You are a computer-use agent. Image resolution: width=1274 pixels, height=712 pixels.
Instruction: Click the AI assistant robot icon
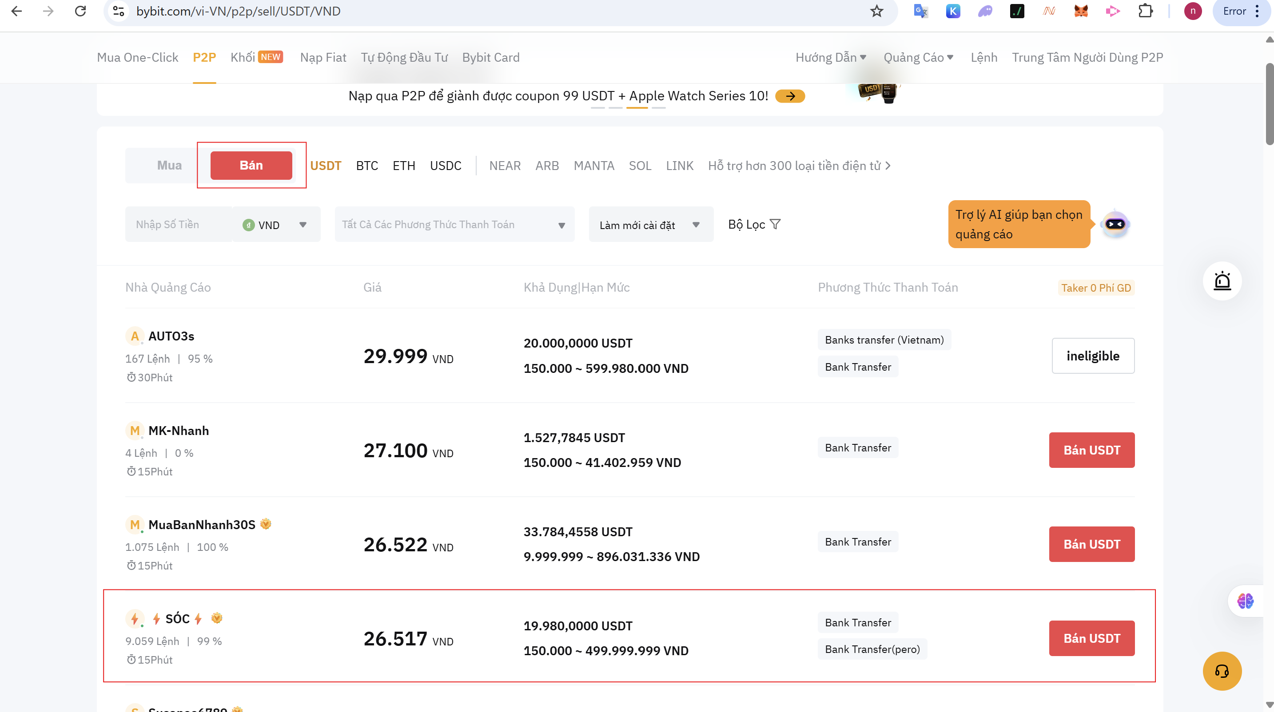pos(1115,224)
